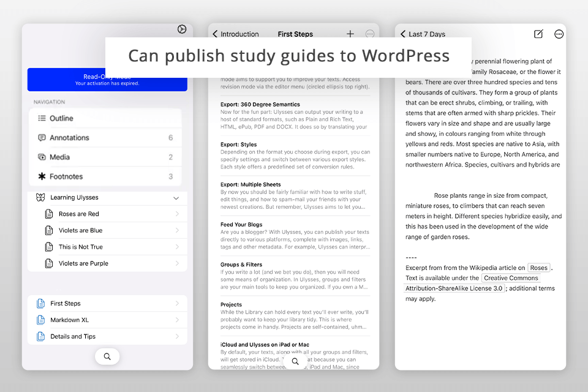
Task: Open the ellipsis menu in editor panel
Action: (559, 34)
